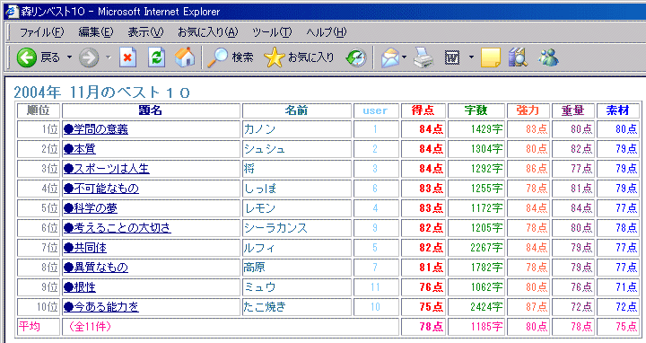
Task: Stop page loading with red X icon
Action: point(127,57)
